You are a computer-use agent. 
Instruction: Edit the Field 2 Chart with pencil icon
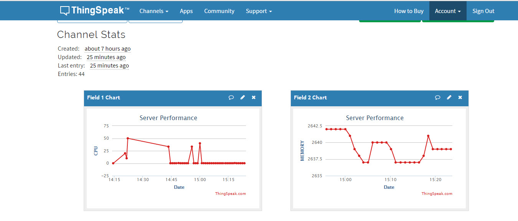click(x=449, y=97)
